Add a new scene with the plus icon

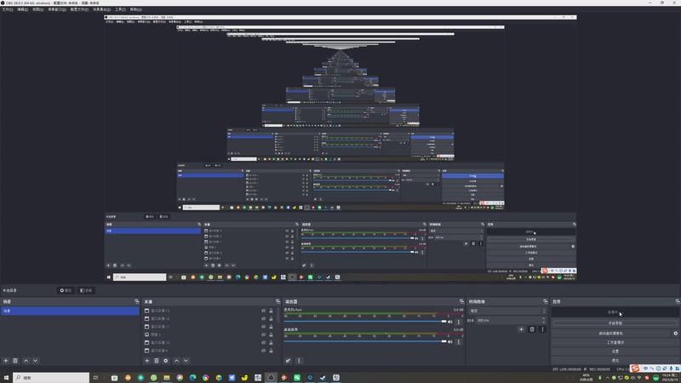coord(6,360)
